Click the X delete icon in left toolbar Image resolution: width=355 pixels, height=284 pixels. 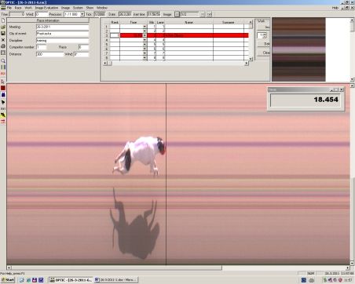[x=3, y=40]
